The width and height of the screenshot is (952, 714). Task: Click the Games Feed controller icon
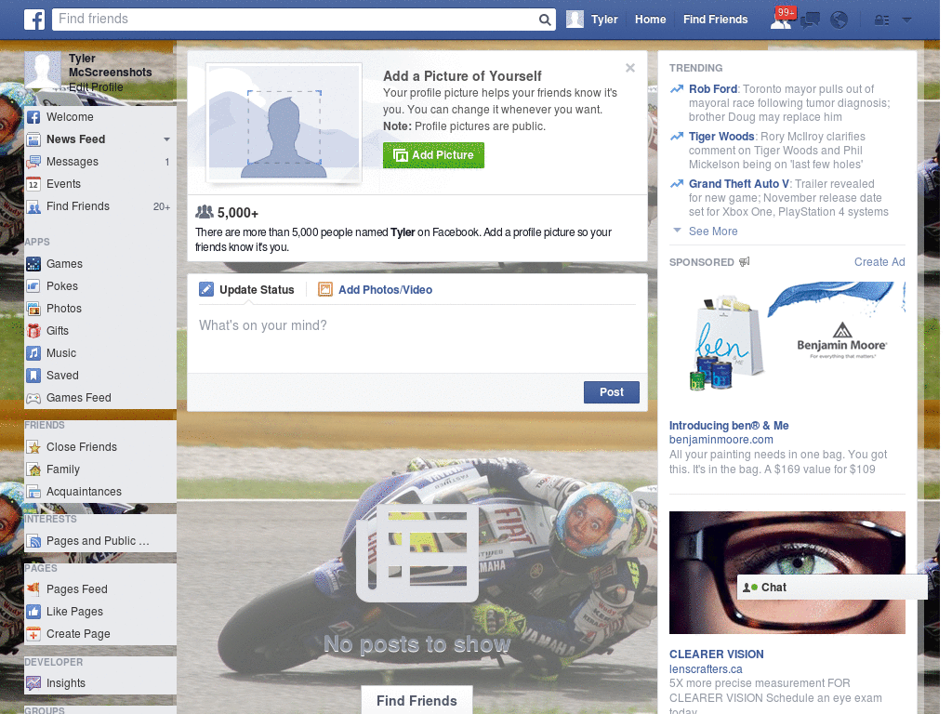(x=33, y=398)
